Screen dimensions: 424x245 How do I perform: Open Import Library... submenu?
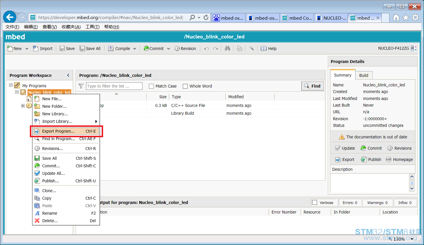click(66, 121)
